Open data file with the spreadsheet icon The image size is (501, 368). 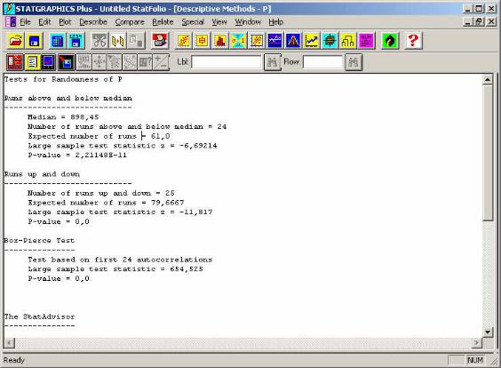58,41
